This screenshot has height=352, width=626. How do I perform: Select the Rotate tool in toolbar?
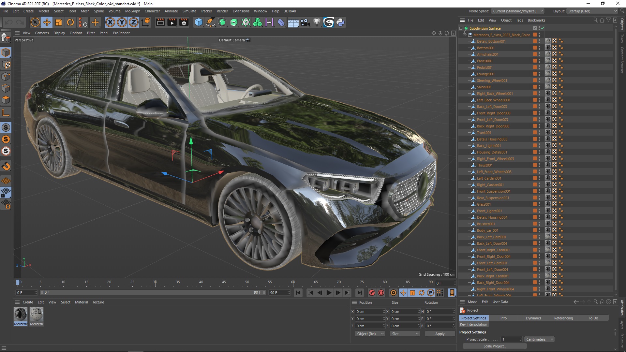click(x=70, y=22)
